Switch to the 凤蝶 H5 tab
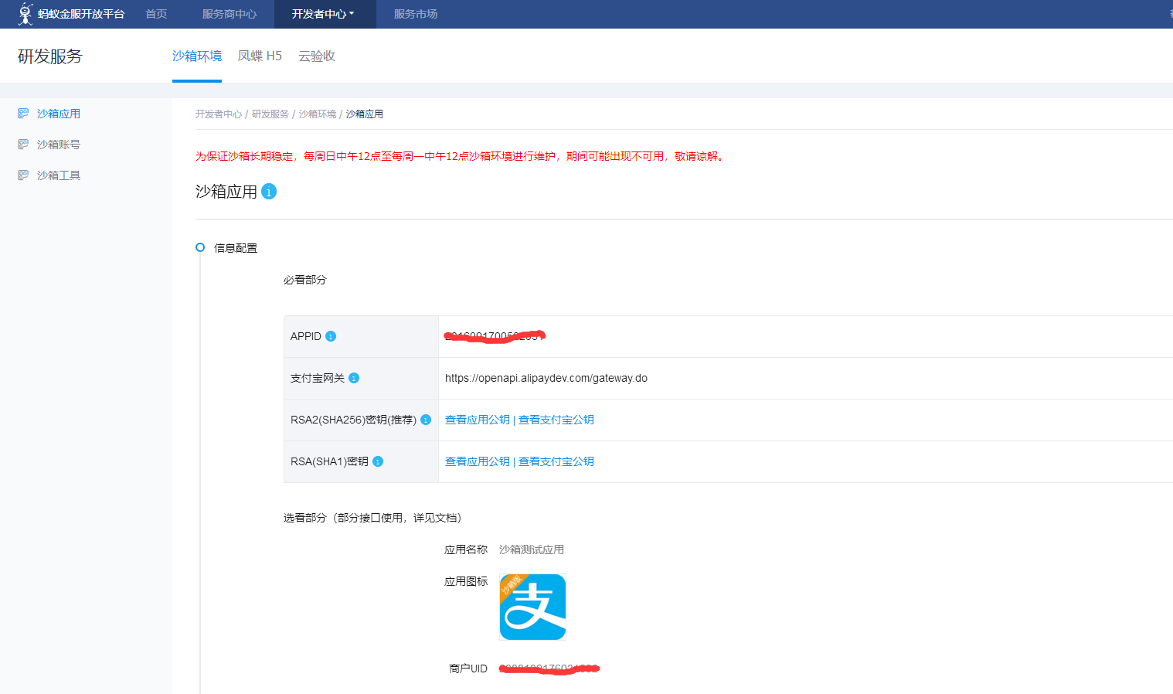The height and width of the screenshot is (694, 1173). click(x=260, y=56)
